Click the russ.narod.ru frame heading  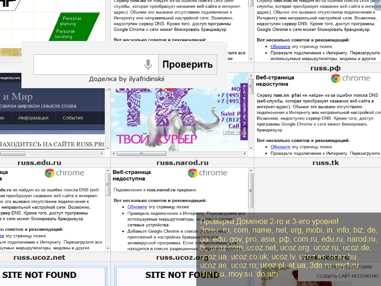(x=182, y=163)
